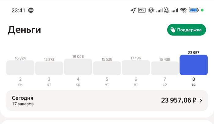Tap the green privacy dot indicator
214x124 pixels.
[202, 10]
